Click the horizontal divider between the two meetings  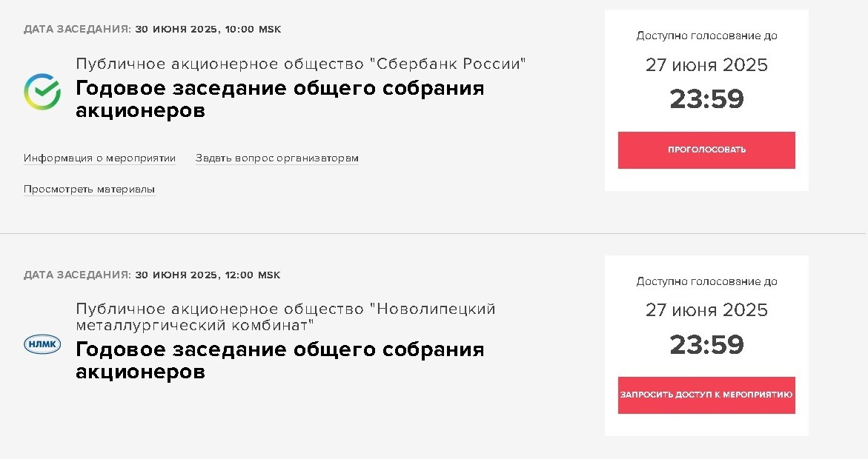(434, 233)
